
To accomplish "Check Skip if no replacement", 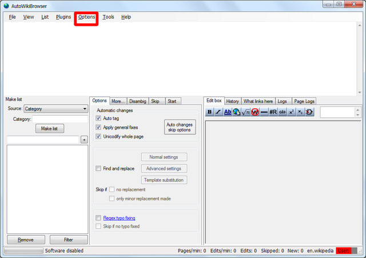I will click(112, 189).
